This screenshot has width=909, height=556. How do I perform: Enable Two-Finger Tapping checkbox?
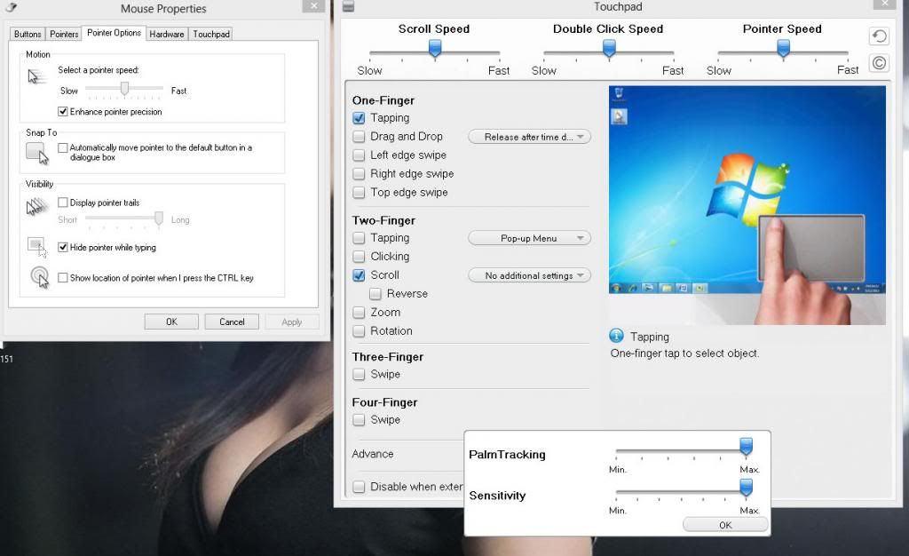359,238
